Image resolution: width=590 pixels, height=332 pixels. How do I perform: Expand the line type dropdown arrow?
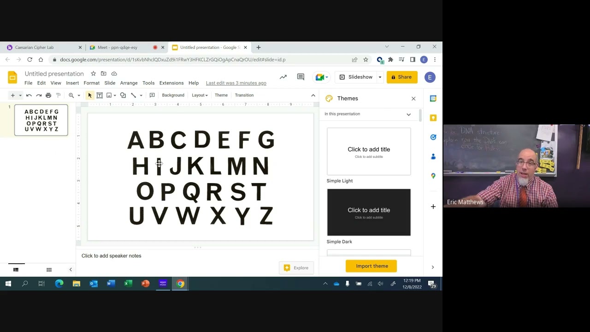141,95
